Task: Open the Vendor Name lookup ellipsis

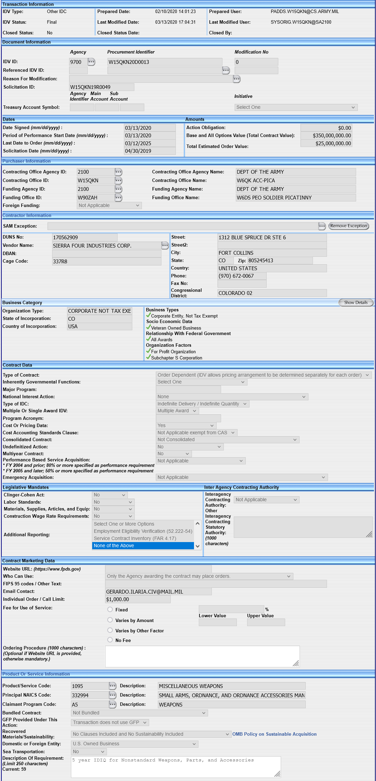Action: 165,245
